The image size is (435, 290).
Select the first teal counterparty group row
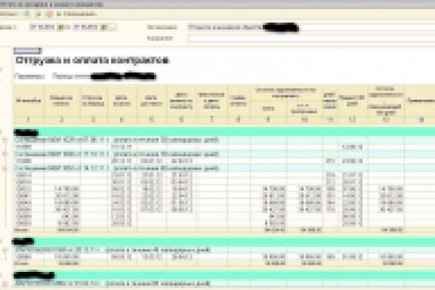coord(224,132)
